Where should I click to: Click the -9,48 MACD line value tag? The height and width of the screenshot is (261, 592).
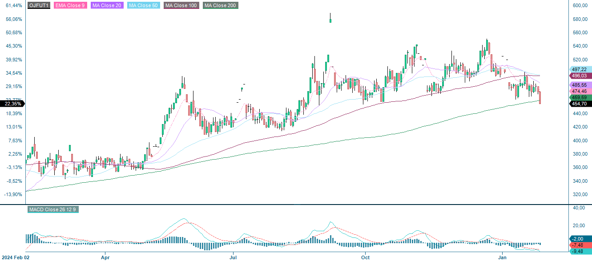point(580,251)
